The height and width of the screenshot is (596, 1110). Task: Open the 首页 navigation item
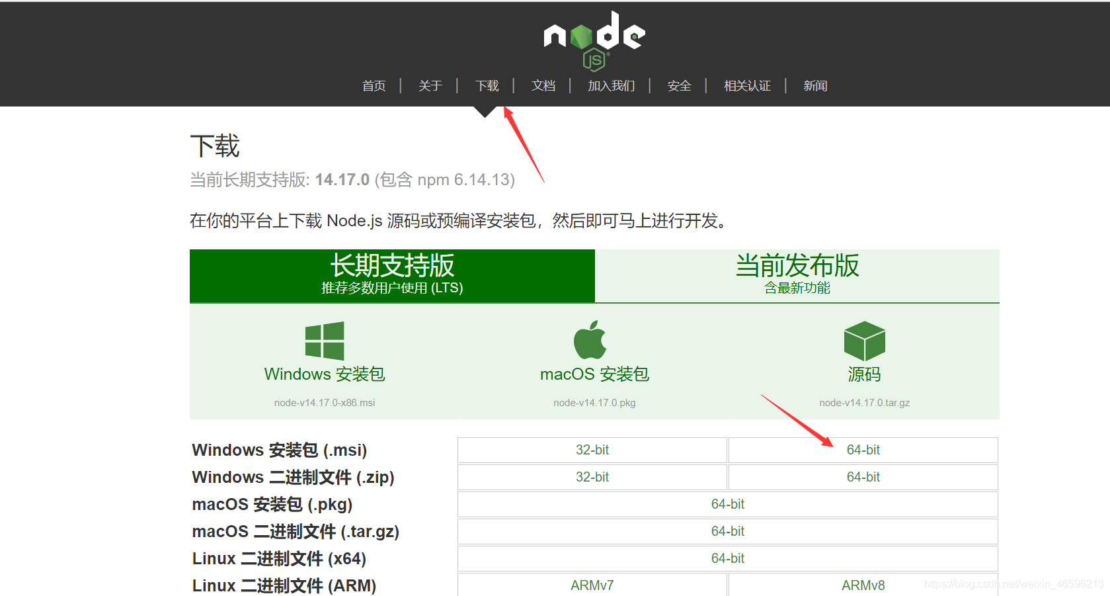pyautogui.click(x=374, y=86)
